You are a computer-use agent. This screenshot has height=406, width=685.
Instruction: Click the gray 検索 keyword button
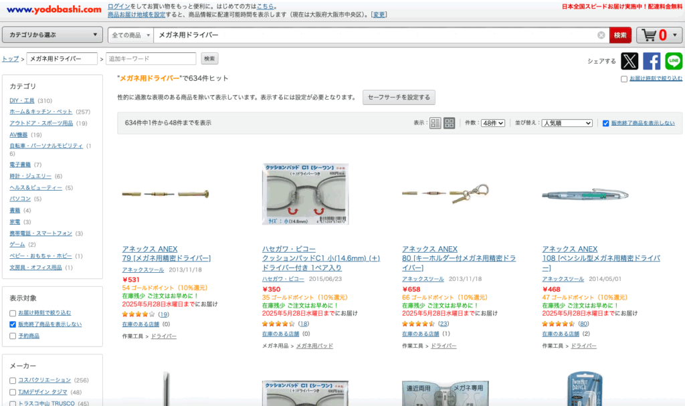click(x=209, y=59)
